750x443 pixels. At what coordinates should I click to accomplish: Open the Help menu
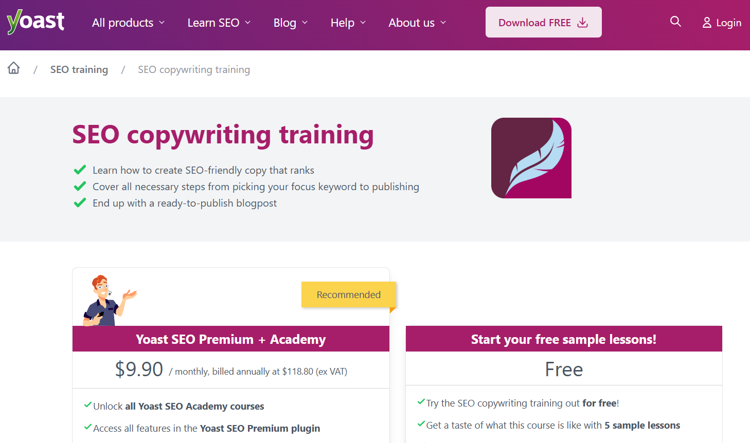pos(343,23)
